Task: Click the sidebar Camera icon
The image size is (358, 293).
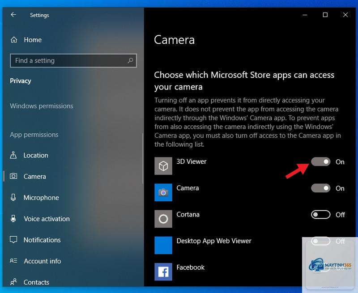Action: click(13, 176)
